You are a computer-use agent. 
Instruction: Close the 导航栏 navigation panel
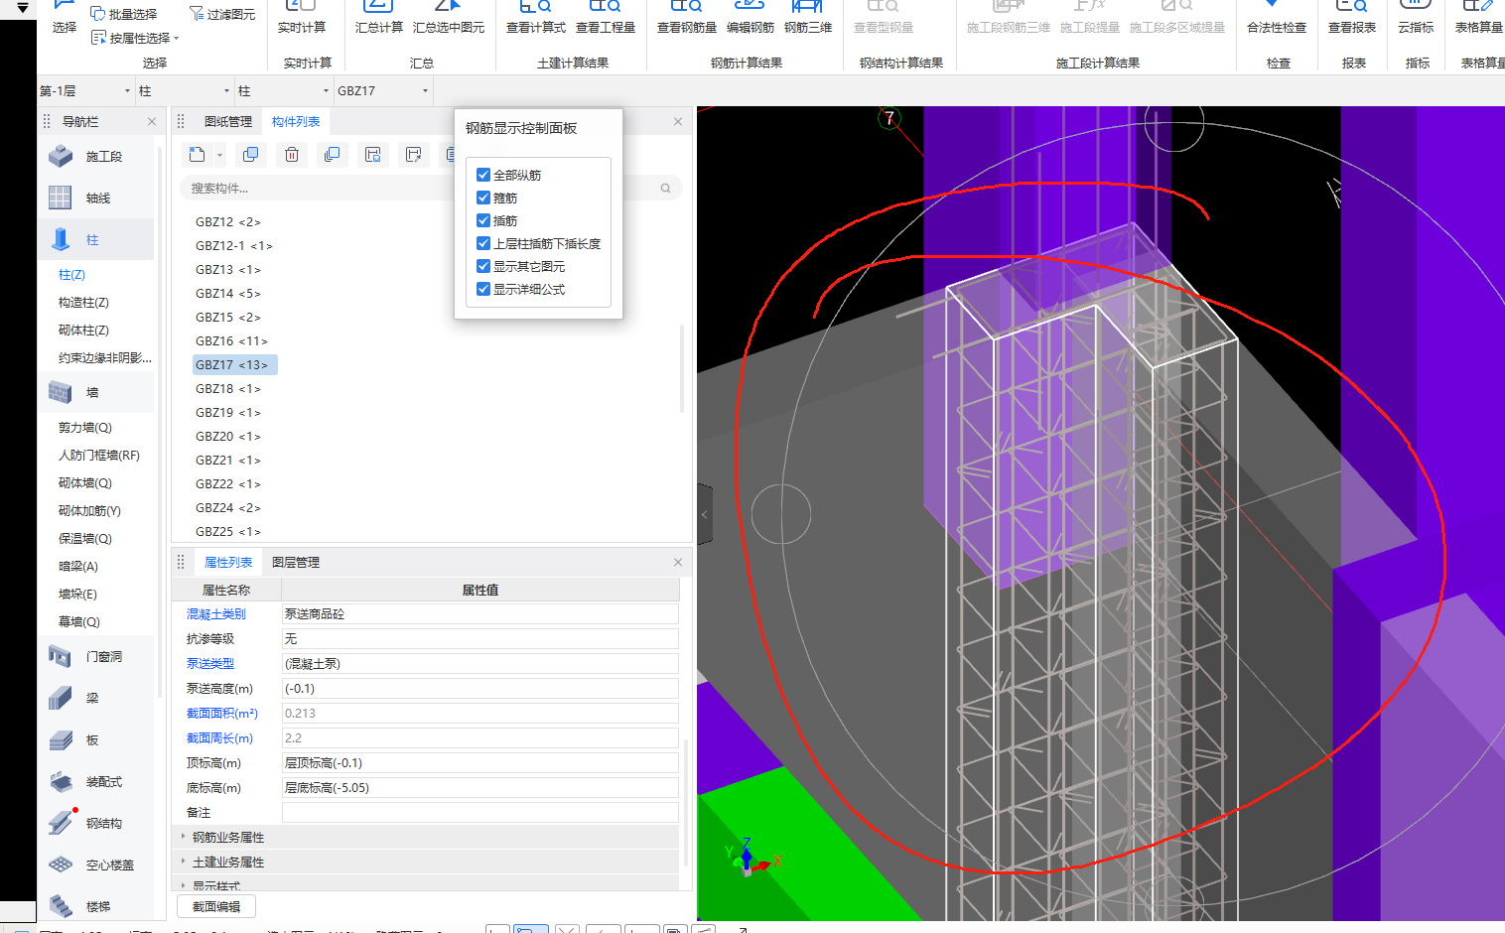152,121
